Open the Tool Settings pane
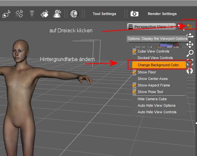 105,14
